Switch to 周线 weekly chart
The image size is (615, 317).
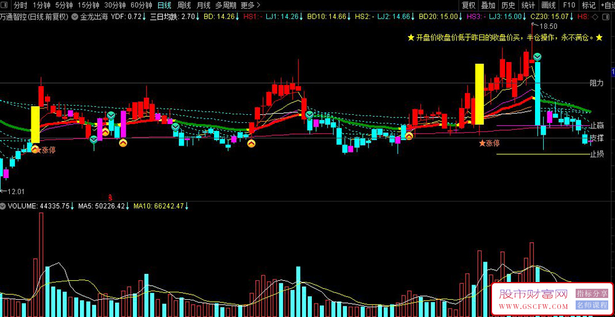click(183, 5)
